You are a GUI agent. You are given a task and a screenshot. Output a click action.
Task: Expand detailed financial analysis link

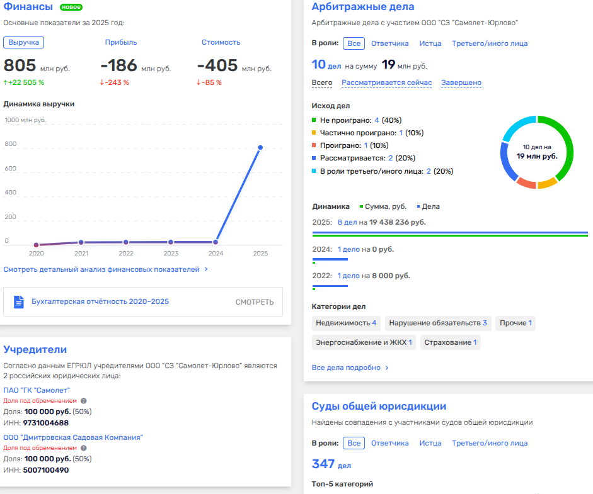coord(105,269)
